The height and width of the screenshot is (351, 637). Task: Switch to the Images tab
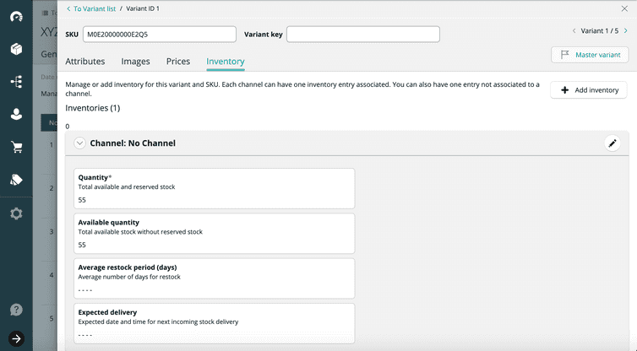point(135,62)
